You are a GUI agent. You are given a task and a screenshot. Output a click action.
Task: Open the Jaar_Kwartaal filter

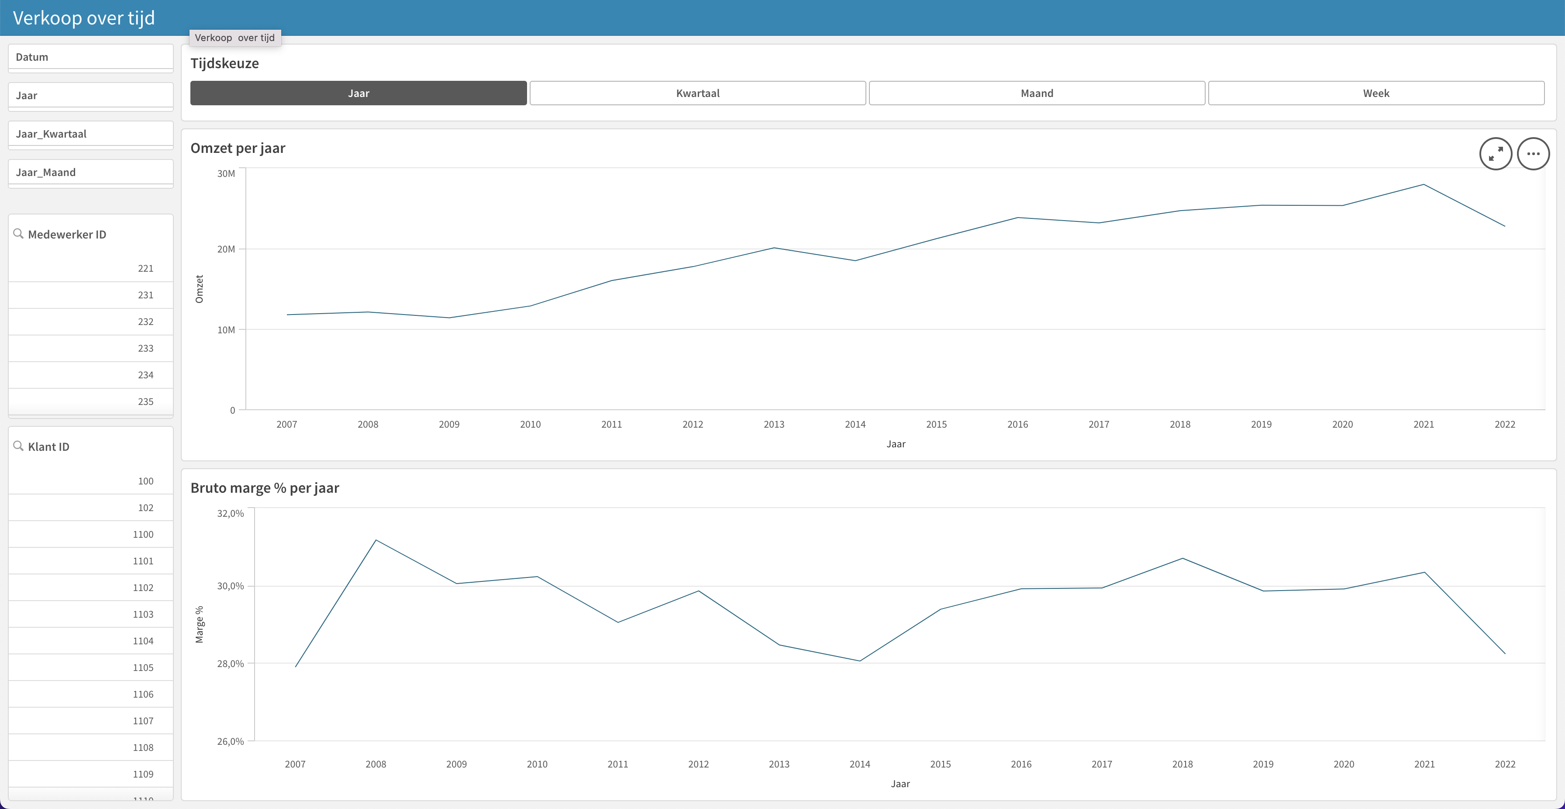coord(90,134)
